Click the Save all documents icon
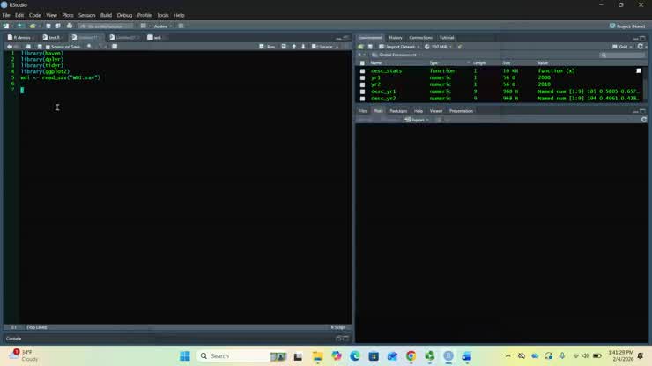Image resolution: width=652 pixels, height=366 pixels. click(58, 26)
